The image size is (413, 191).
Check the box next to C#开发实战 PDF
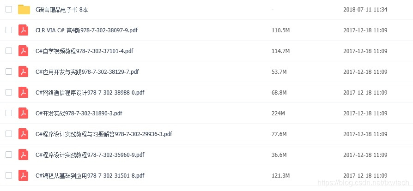(x=9, y=113)
